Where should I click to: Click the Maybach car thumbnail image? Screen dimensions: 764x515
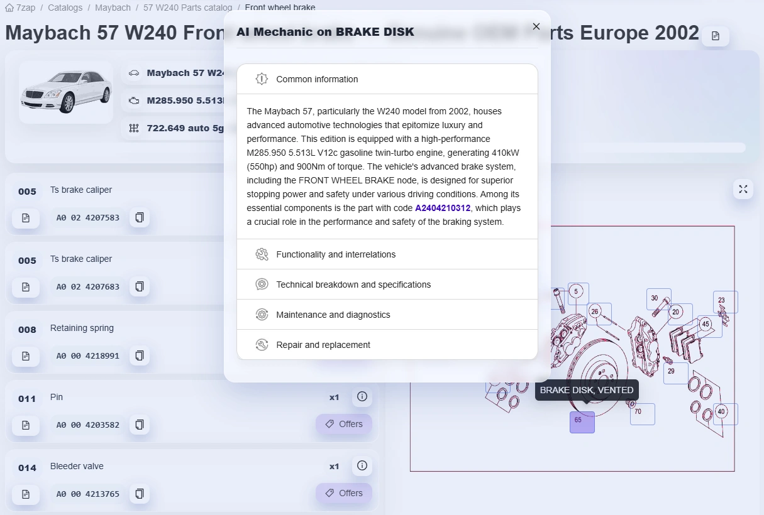pos(66,92)
